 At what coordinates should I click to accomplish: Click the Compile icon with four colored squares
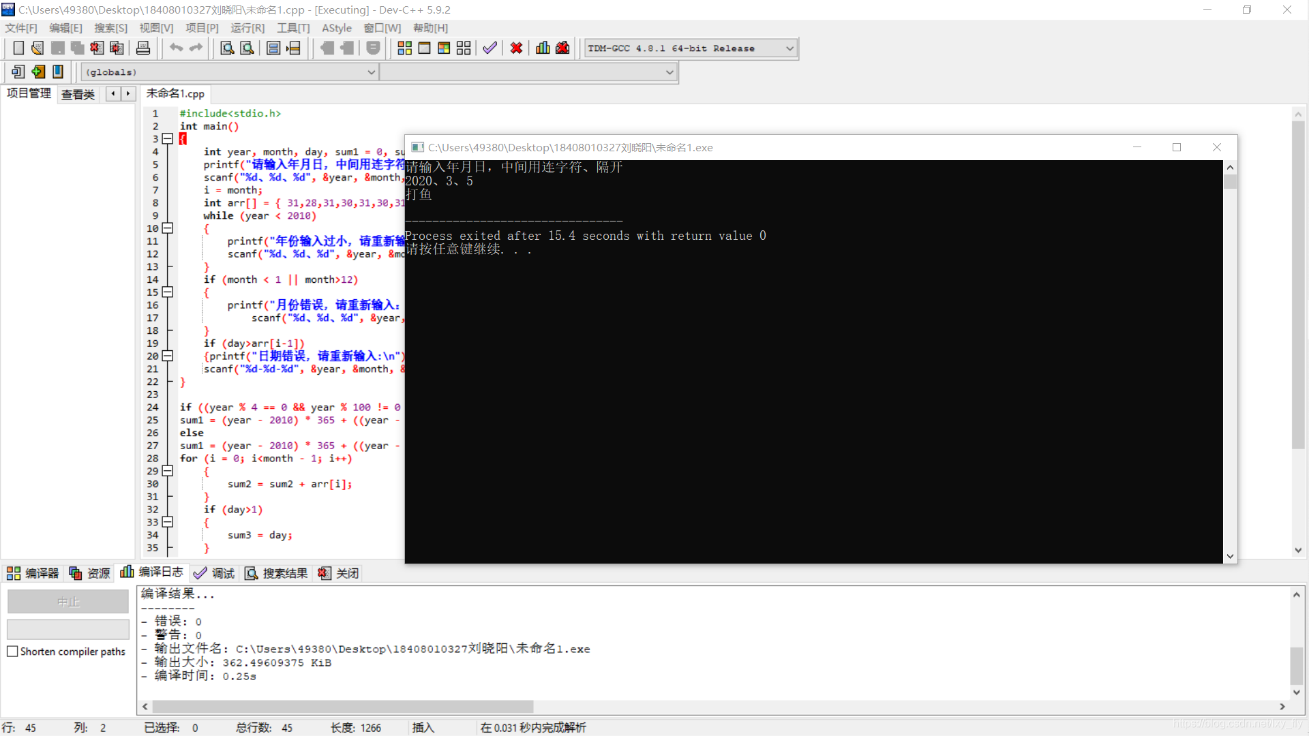(404, 48)
